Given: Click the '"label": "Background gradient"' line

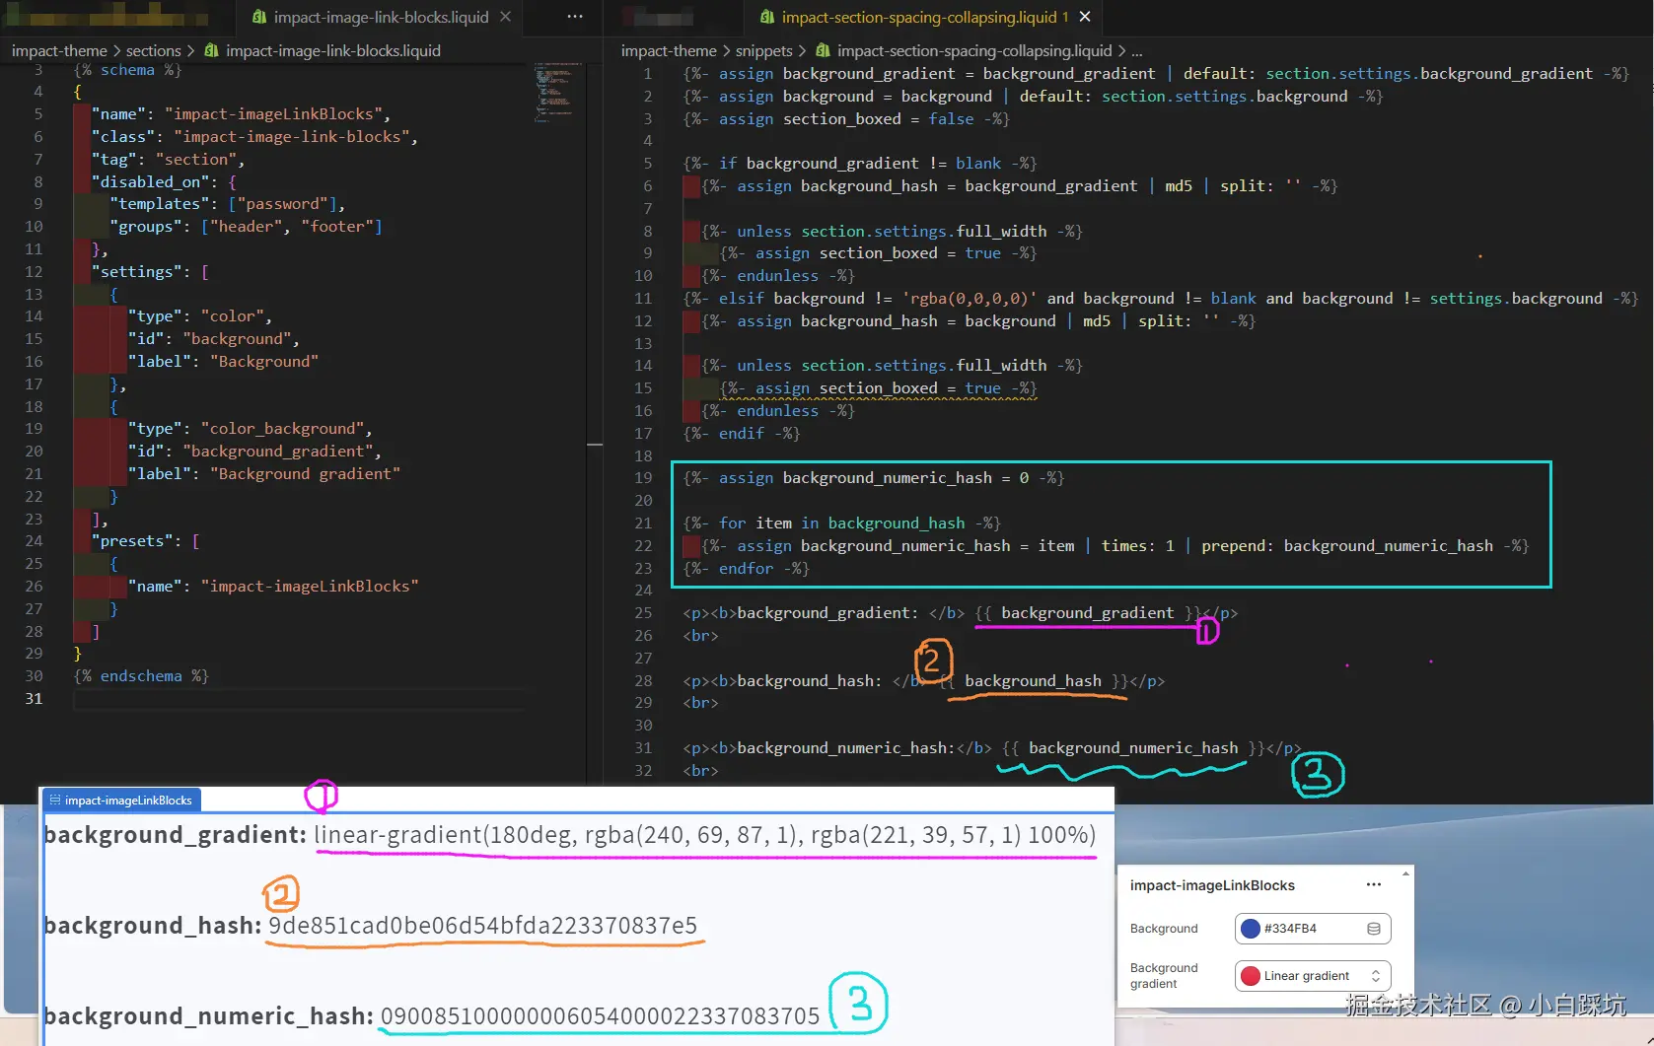Looking at the screenshot, I should tap(264, 474).
